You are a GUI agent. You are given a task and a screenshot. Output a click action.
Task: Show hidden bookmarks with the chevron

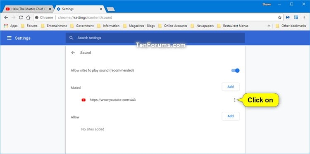(269, 26)
